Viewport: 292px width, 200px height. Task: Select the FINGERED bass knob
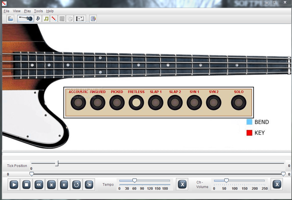(x=98, y=102)
